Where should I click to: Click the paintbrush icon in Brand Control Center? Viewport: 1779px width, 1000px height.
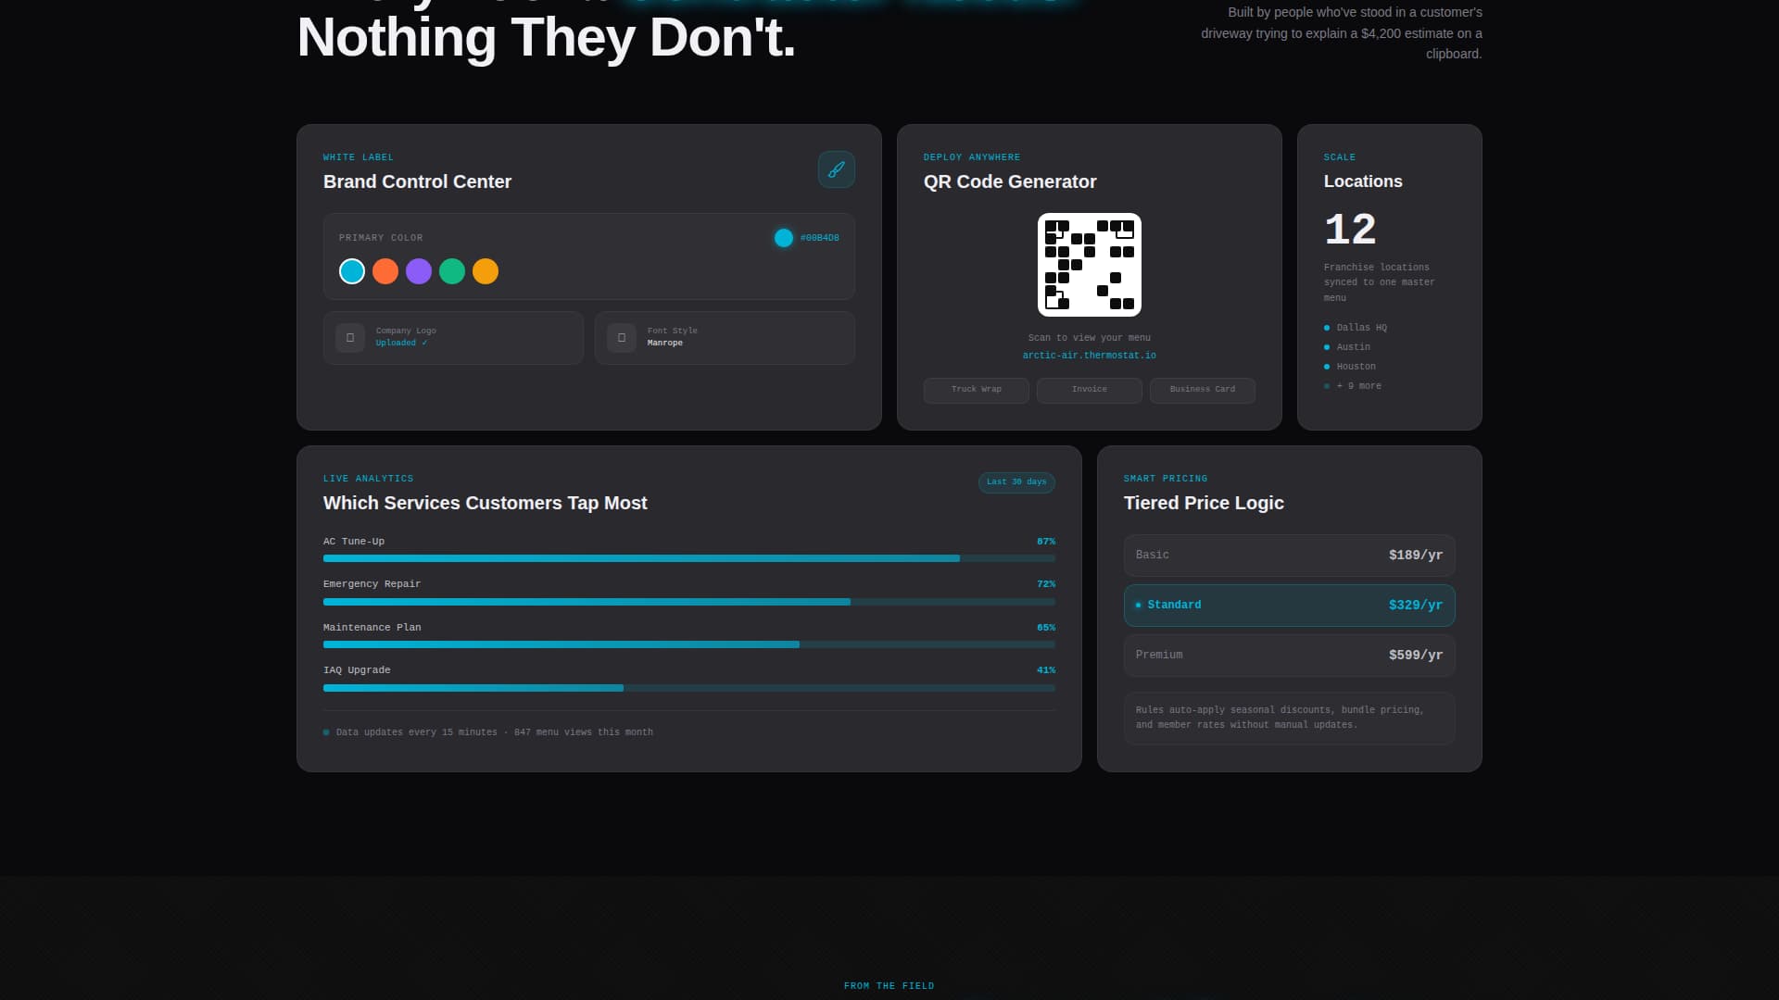click(x=836, y=169)
